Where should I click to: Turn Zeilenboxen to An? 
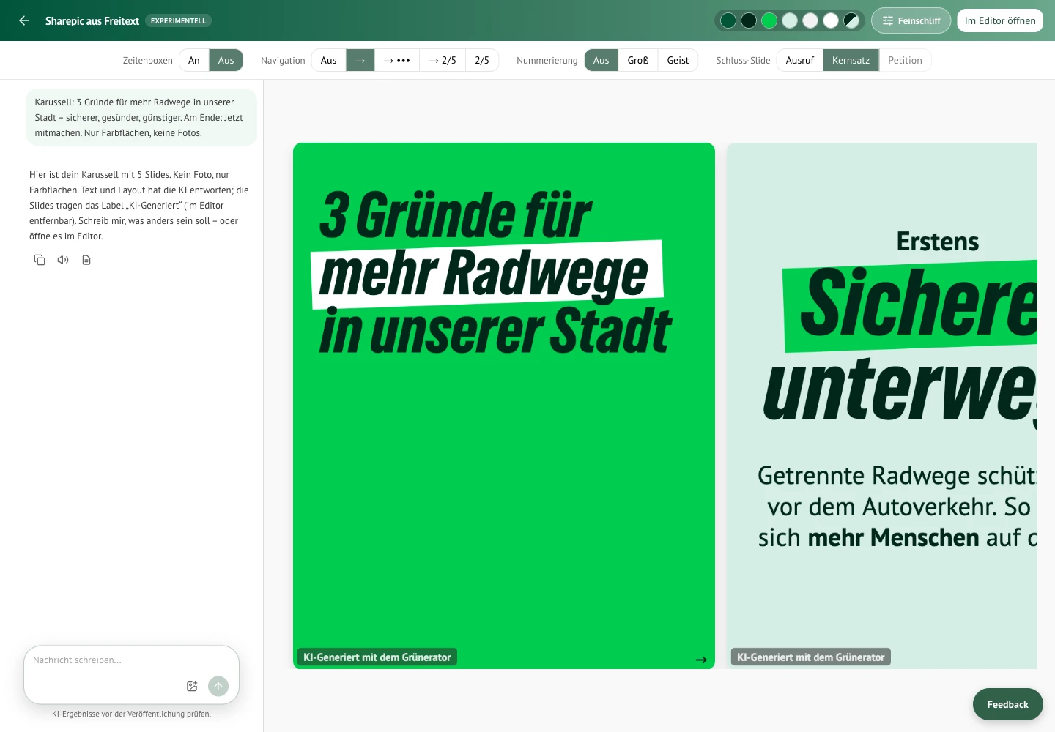194,60
